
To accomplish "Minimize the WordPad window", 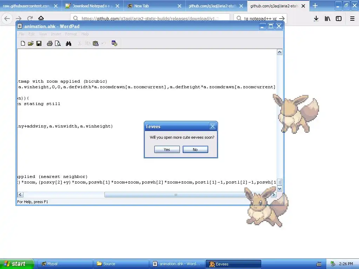I will (x=262, y=26).
